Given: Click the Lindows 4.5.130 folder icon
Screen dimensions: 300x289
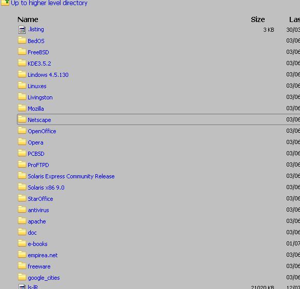Looking at the screenshot, I should click(22, 74).
